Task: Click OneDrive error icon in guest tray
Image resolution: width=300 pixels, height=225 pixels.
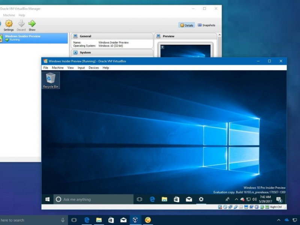Action: pyautogui.click(x=242, y=199)
